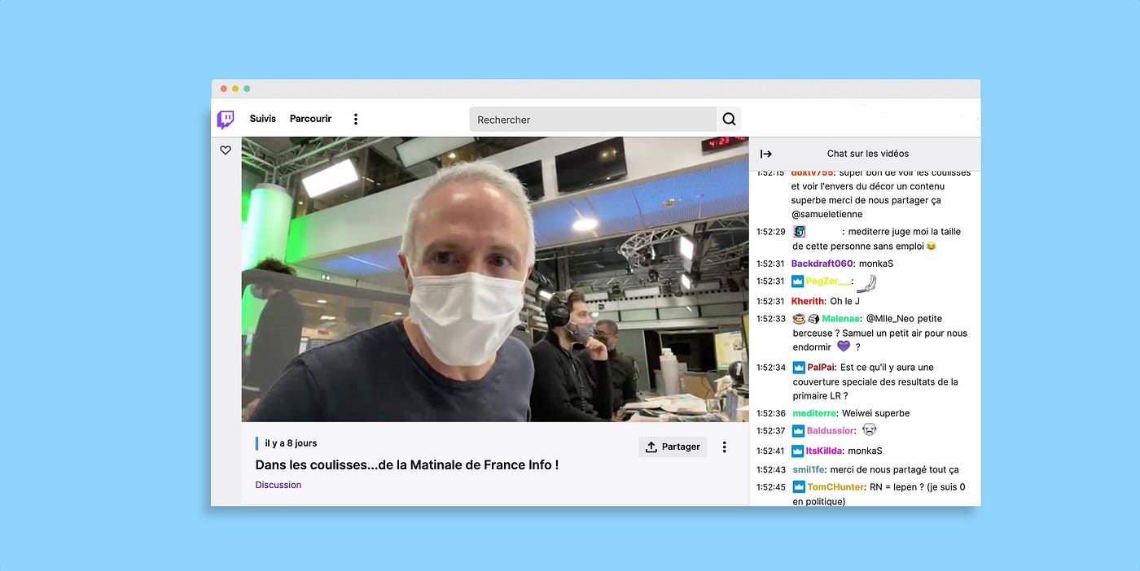Open the video options three-dot menu
This screenshot has height=571, width=1140.
coord(724,447)
